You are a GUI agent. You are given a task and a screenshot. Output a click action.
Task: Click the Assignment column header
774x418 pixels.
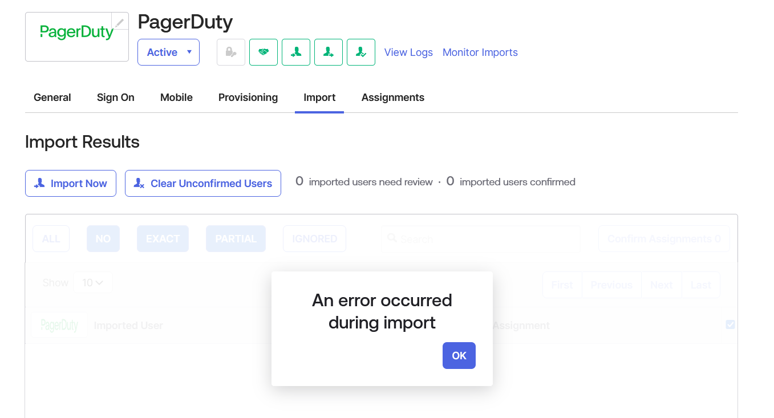(x=521, y=326)
